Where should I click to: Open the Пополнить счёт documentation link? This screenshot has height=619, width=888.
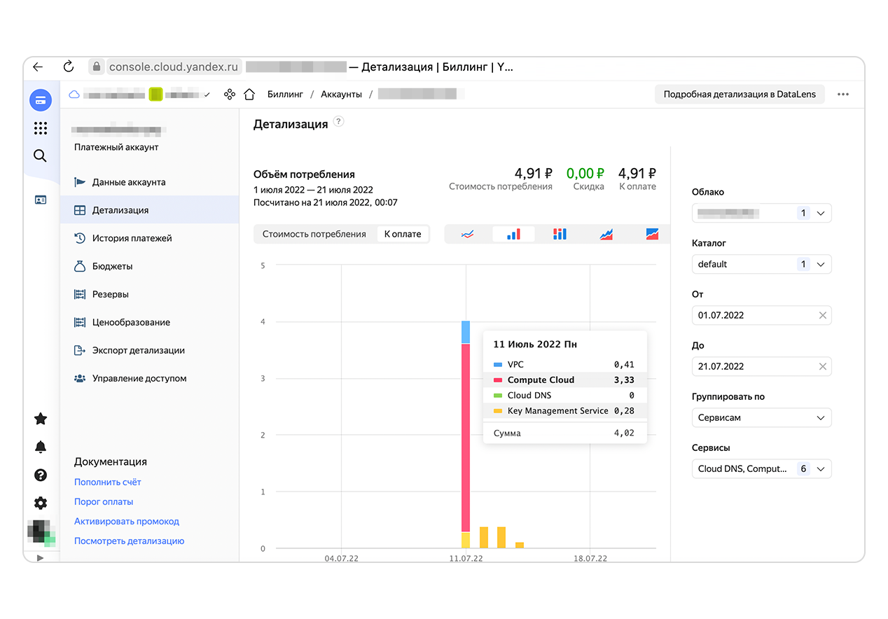(x=108, y=482)
